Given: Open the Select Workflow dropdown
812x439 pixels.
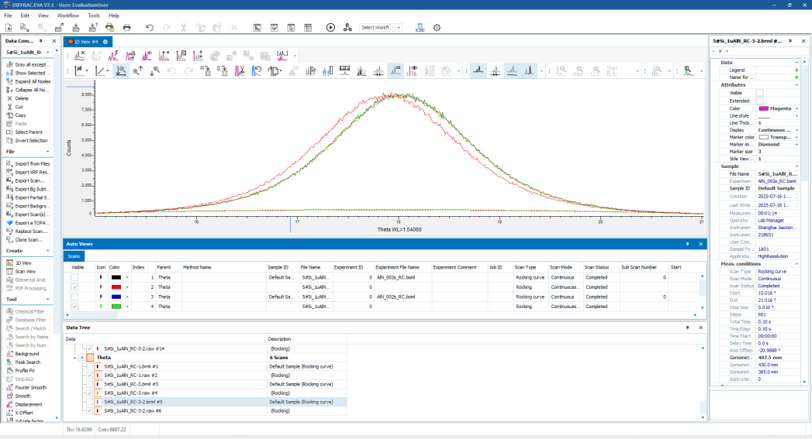Looking at the screenshot, I should pyautogui.click(x=381, y=28).
